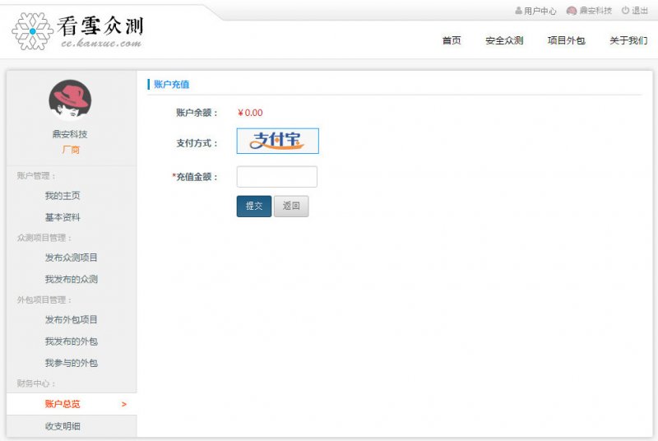Open 关于我们 navigation item
The image size is (658, 441).
[628, 40]
